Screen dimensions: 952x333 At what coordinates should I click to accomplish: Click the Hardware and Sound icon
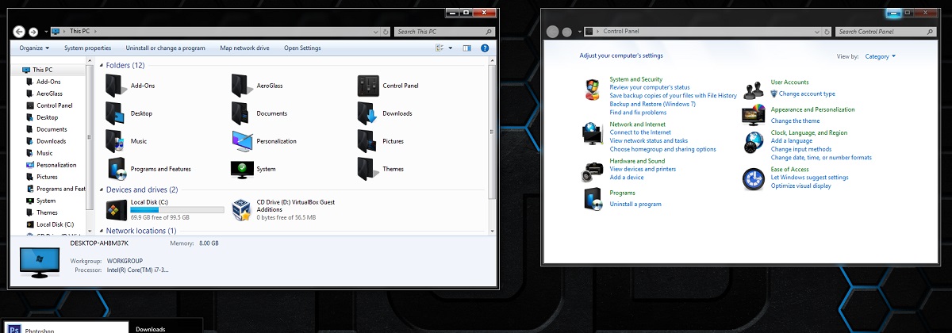[593, 171]
